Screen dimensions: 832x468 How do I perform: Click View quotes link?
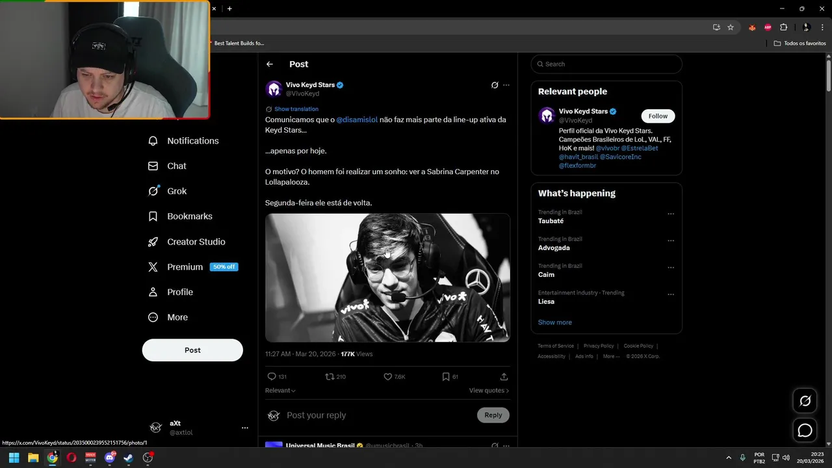coord(489,391)
